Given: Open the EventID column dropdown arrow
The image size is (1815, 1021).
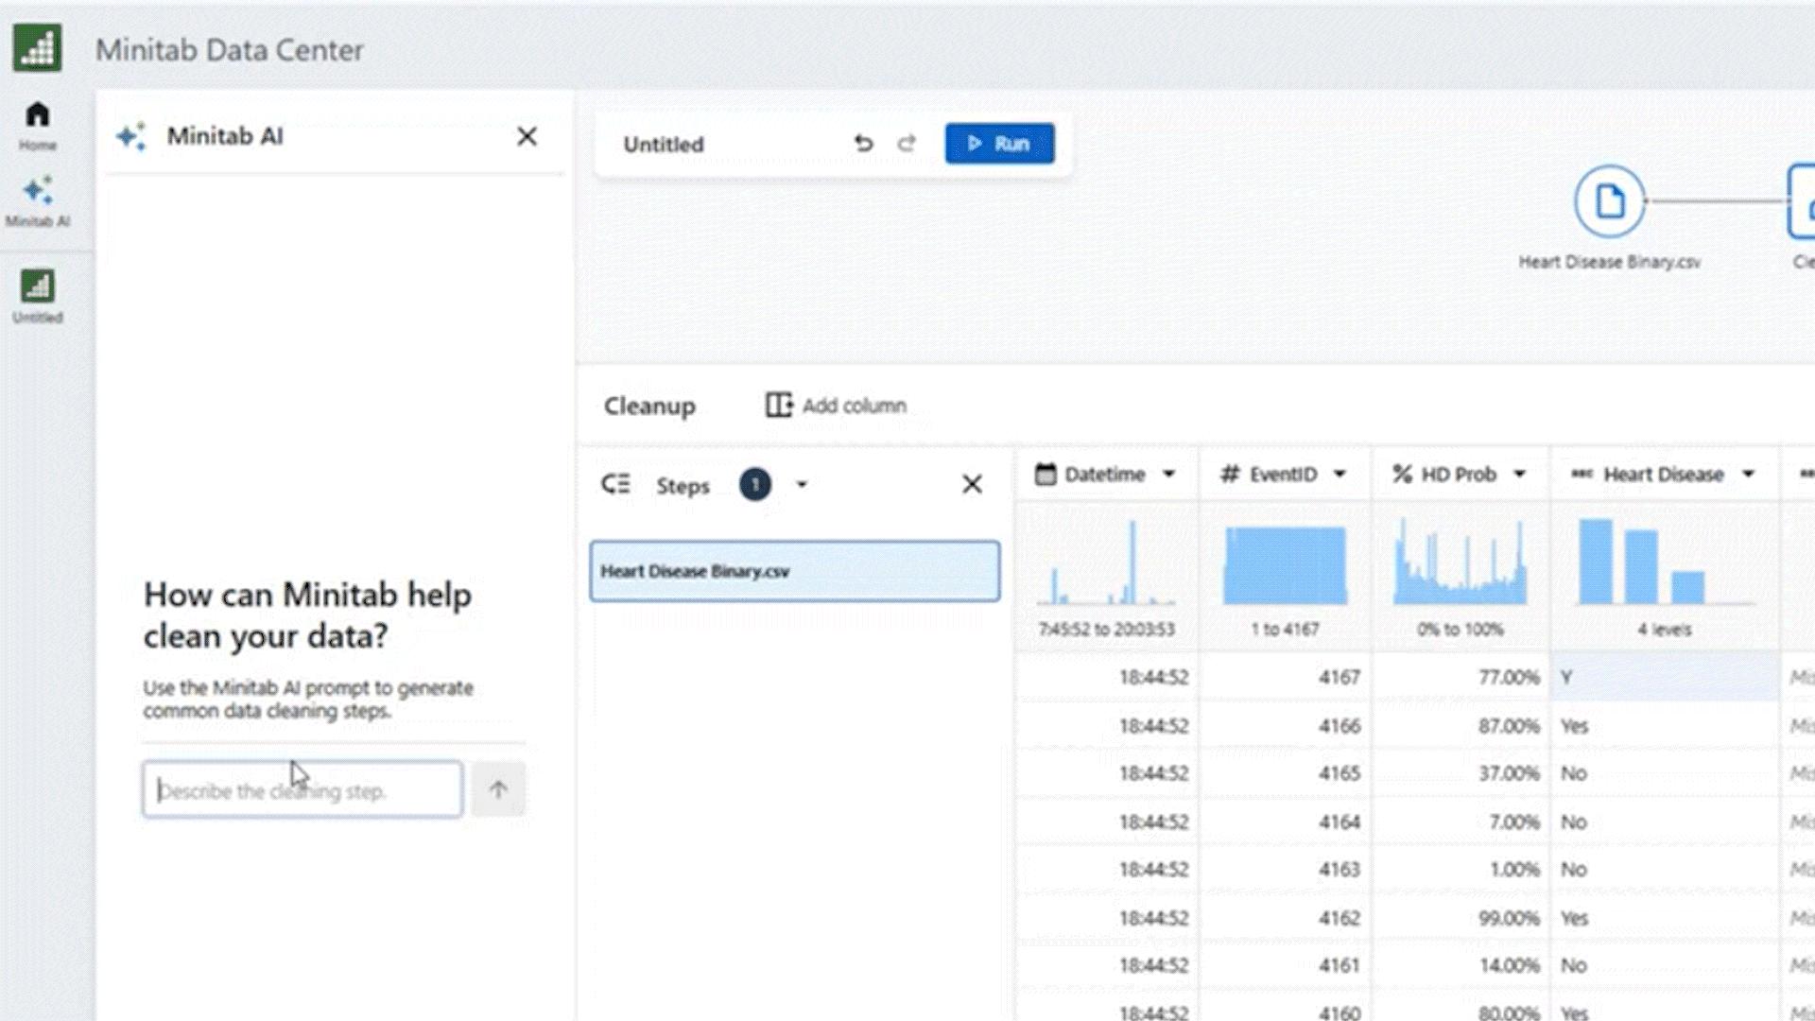Looking at the screenshot, I should 1340,475.
